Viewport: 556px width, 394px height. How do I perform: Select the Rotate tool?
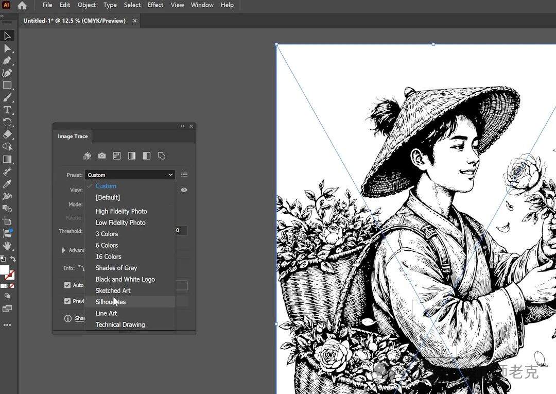tap(7, 123)
